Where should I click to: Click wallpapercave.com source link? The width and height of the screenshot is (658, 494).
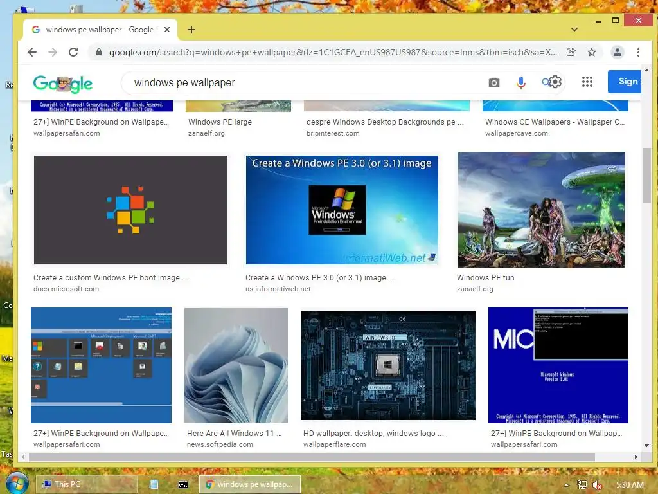pyautogui.click(x=517, y=133)
